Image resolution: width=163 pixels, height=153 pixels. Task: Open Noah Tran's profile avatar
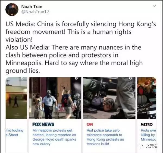tap(12, 9)
